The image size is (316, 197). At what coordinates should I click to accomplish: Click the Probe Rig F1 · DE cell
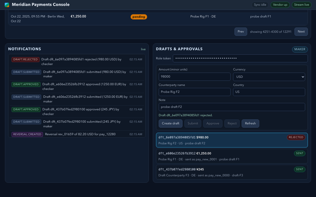pyautogui.click(x=203, y=16)
